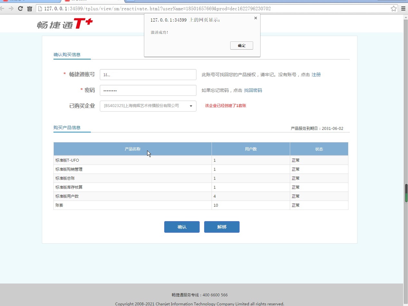The image size is (408, 306).
Task: Click the 畅捷通 T+ logo
Action: 65,24
